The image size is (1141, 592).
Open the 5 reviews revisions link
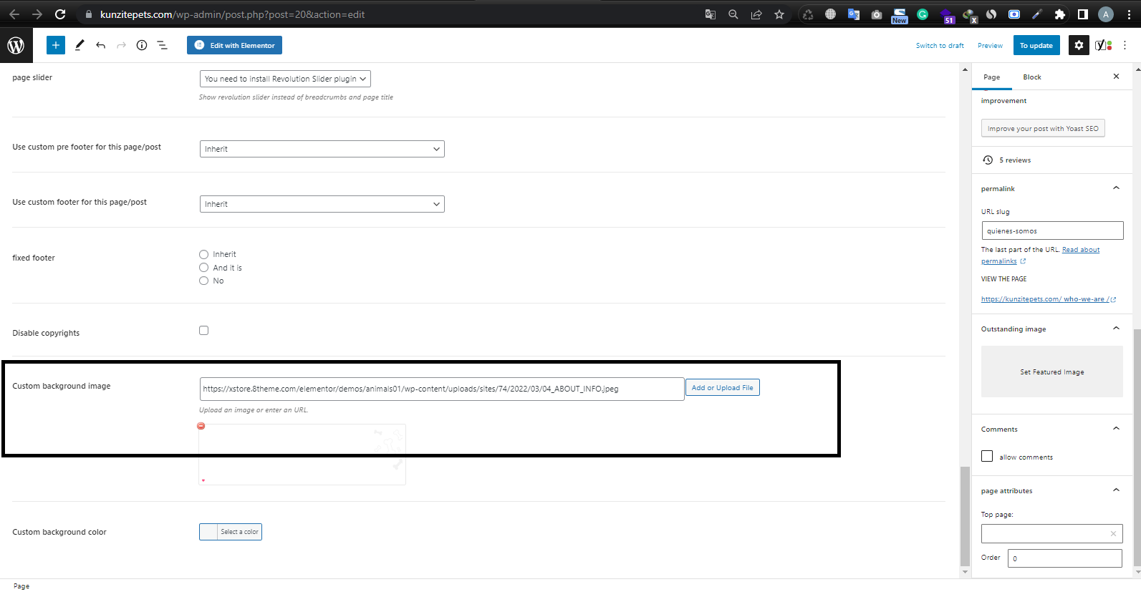(1015, 160)
